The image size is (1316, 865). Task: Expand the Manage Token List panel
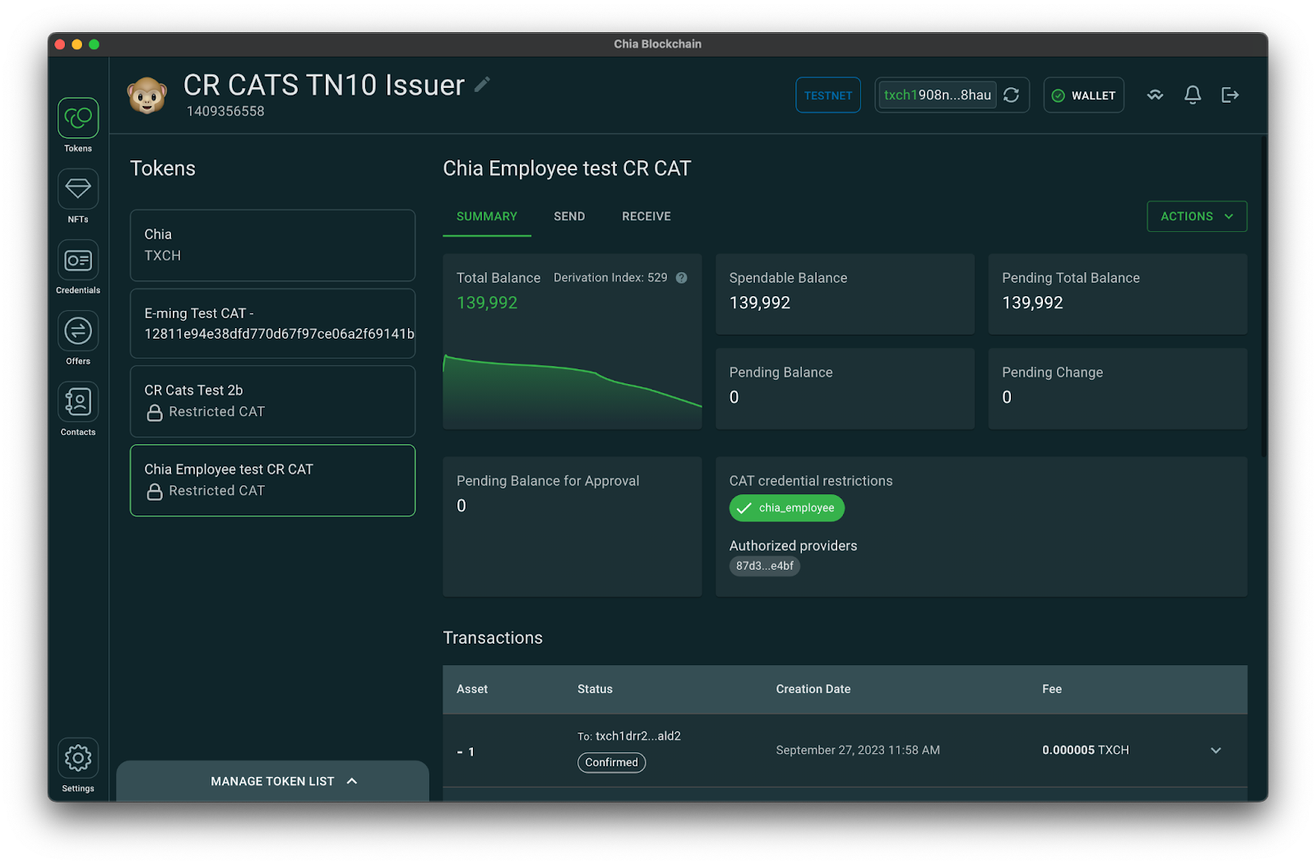coord(273,781)
